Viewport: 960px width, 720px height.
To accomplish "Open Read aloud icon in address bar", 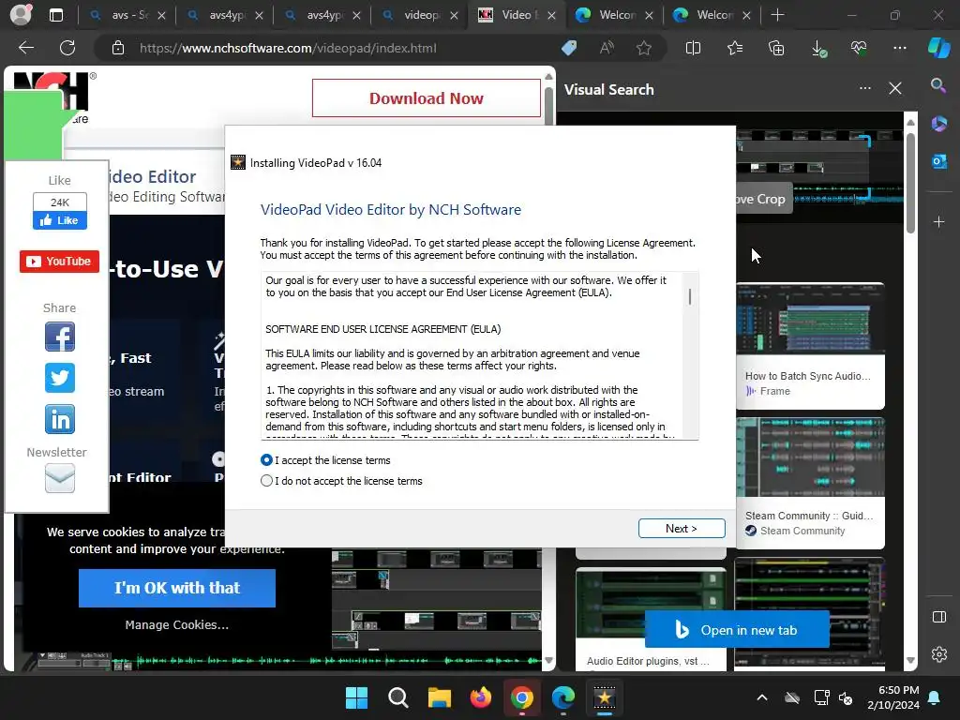I will click(607, 48).
